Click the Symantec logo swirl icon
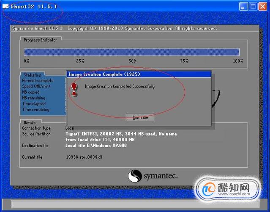Viewport: 270px width, 212px height. [x=135, y=176]
